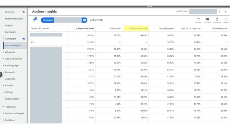Click the 68.05% overlap rate value
Image resolution: width=230 pixels, height=129 pixels.
(x=117, y=35)
